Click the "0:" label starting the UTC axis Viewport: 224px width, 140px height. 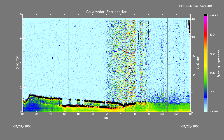click(22, 114)
